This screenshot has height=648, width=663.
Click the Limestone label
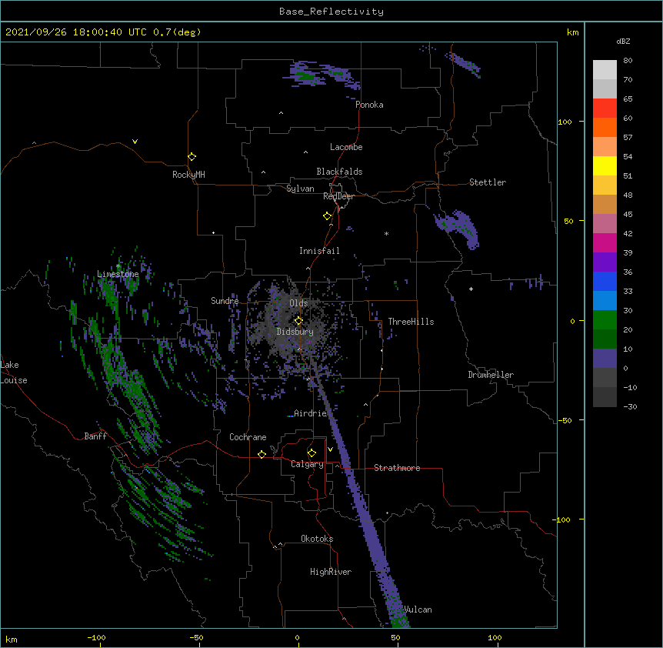coord(118,274)
